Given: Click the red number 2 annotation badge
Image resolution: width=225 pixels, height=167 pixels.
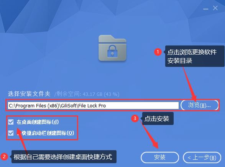Looking at the screenshot, I should pyautogui.click(x=4, y=156).
